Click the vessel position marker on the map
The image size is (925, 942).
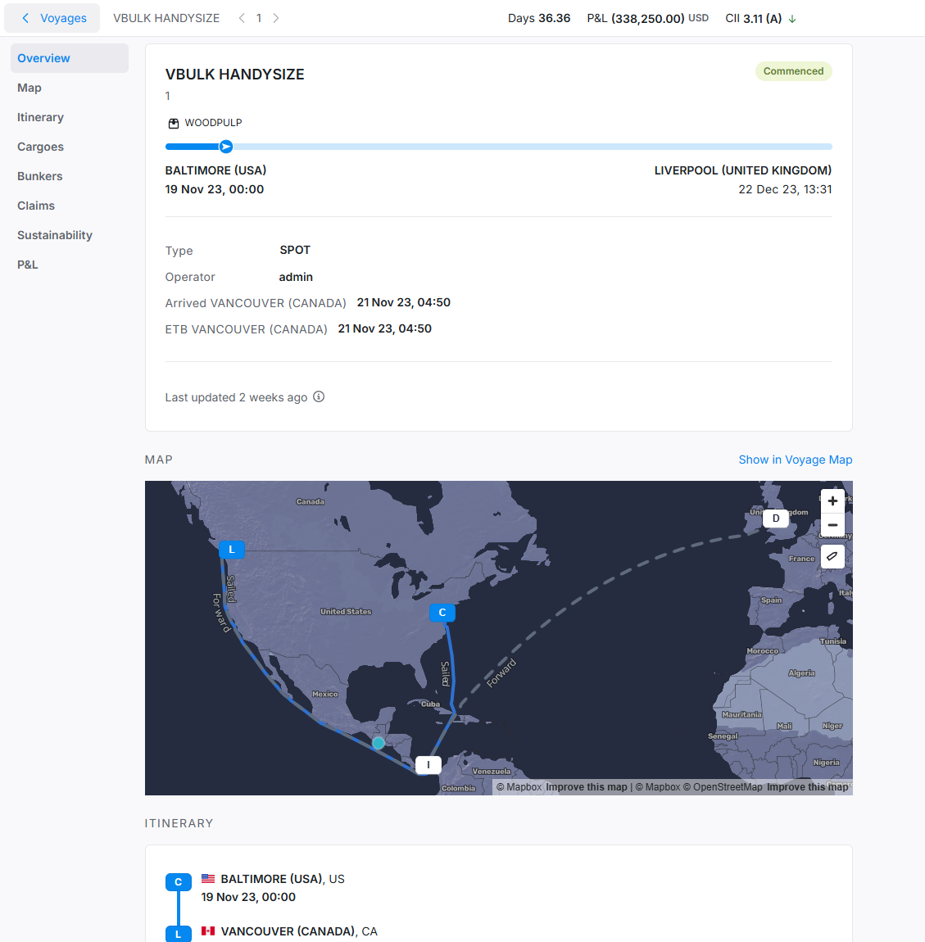378,742
